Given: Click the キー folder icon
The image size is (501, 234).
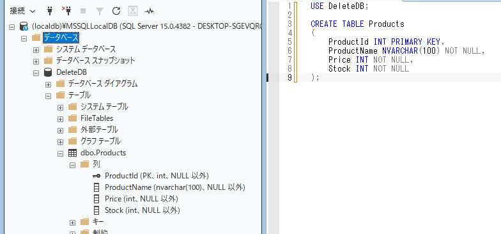Looking at the screenshot, I should (x=84, y=221).
